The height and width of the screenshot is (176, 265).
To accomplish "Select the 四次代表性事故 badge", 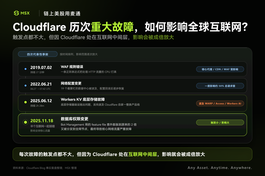I will (x=38, y=54).
